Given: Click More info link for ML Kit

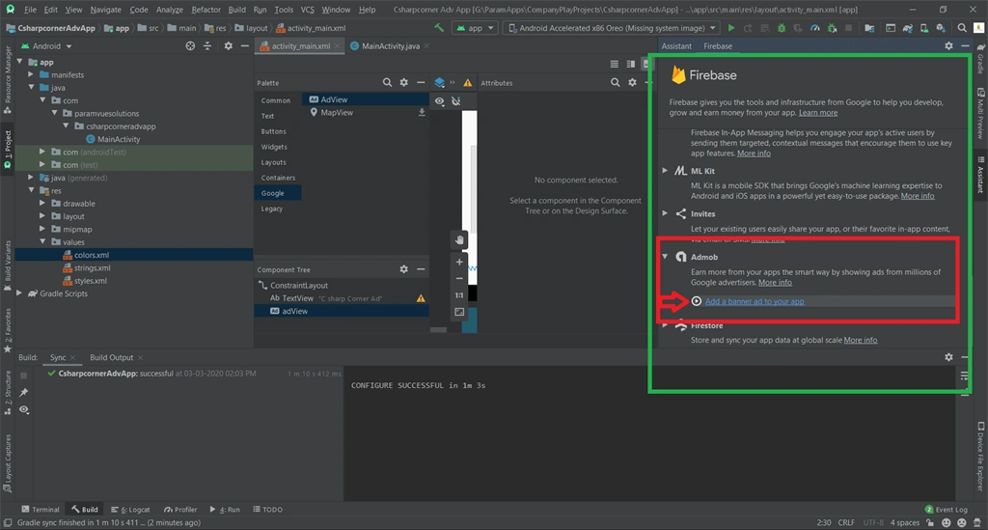Looking at the screenshot, I should 918,196.
